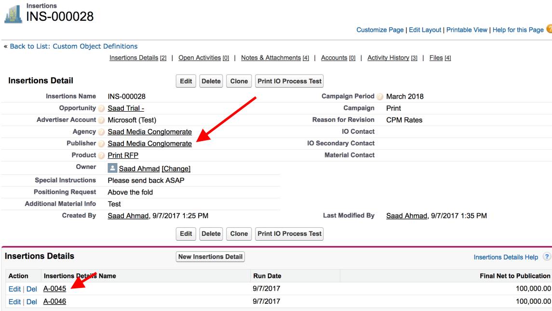This screenshot has height=311, width=552.
Task: Jump to Activity History section
Action: [x=388, y=58]
